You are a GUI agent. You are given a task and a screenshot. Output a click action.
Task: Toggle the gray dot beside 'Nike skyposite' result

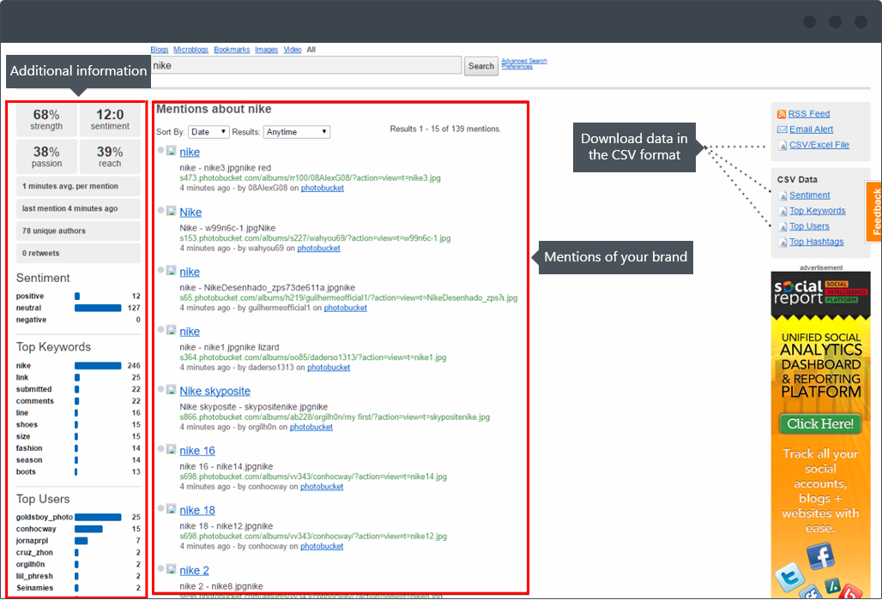pos(161,389)
